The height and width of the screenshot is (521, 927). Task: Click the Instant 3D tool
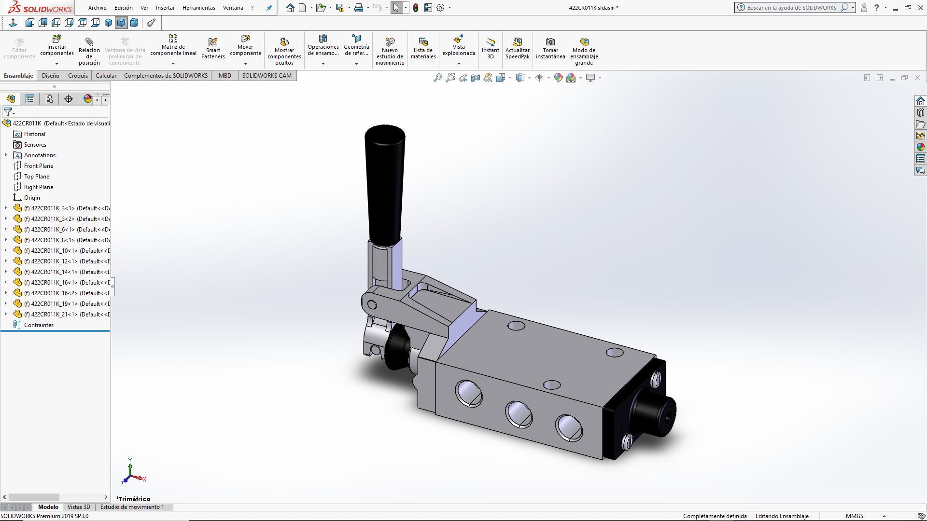click(490, 42)
